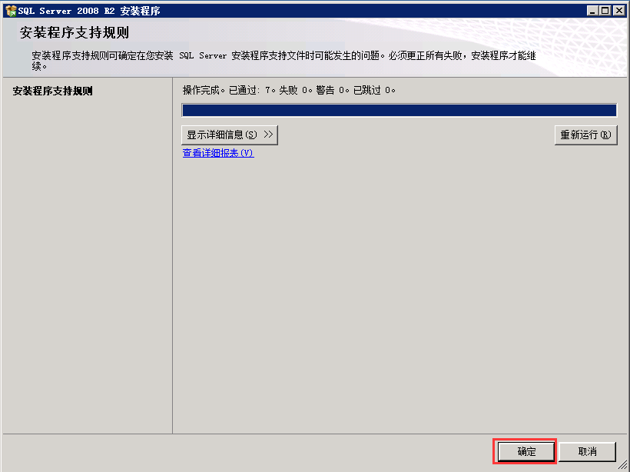Click the window title text SQL Server 2008 R2 安装程序
The image size is (630, 472).
click(89, 10)
